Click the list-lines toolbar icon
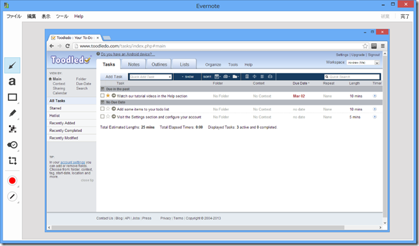 [x=262, y=77]
